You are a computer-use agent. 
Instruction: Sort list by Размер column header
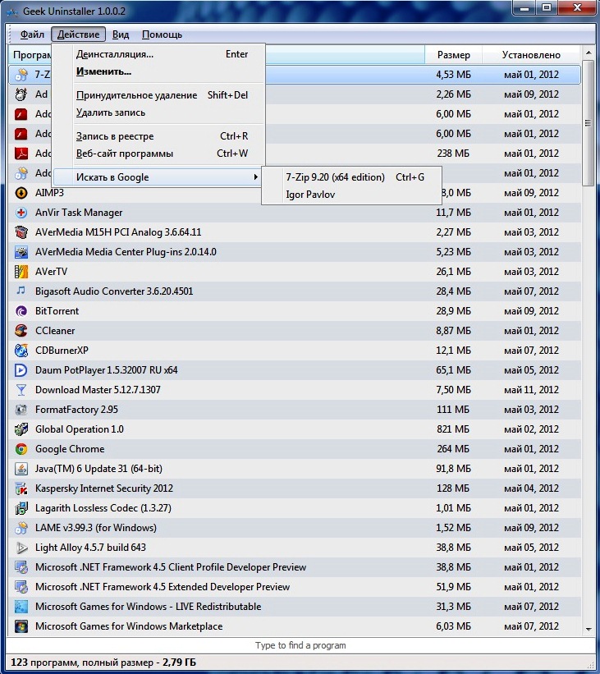click(453, 55)
